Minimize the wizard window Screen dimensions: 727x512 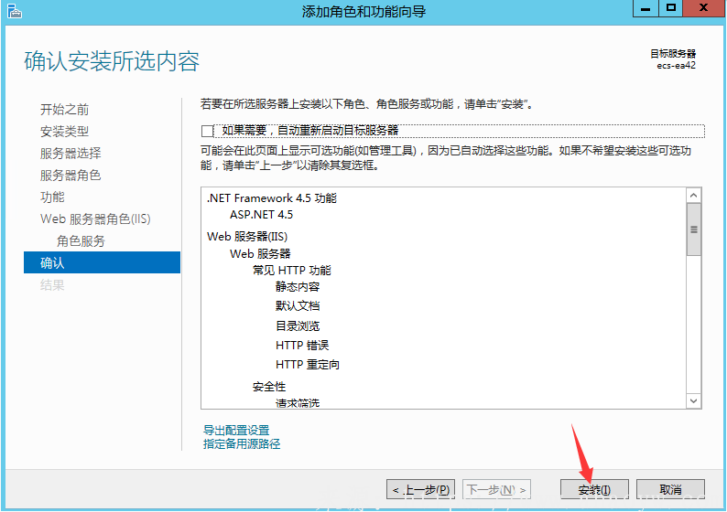pyautogui.click(x=646, y=8)
